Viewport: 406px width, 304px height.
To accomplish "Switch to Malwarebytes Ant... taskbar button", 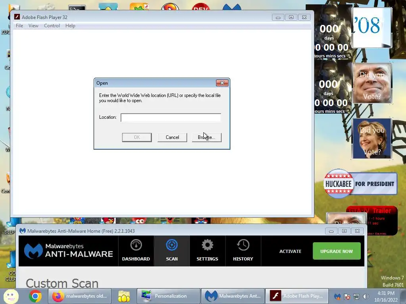I will 233,296.
